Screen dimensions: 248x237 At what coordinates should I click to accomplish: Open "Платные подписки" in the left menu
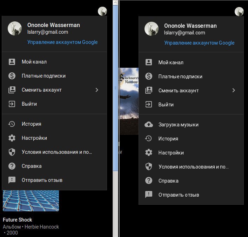coord(54,76)
